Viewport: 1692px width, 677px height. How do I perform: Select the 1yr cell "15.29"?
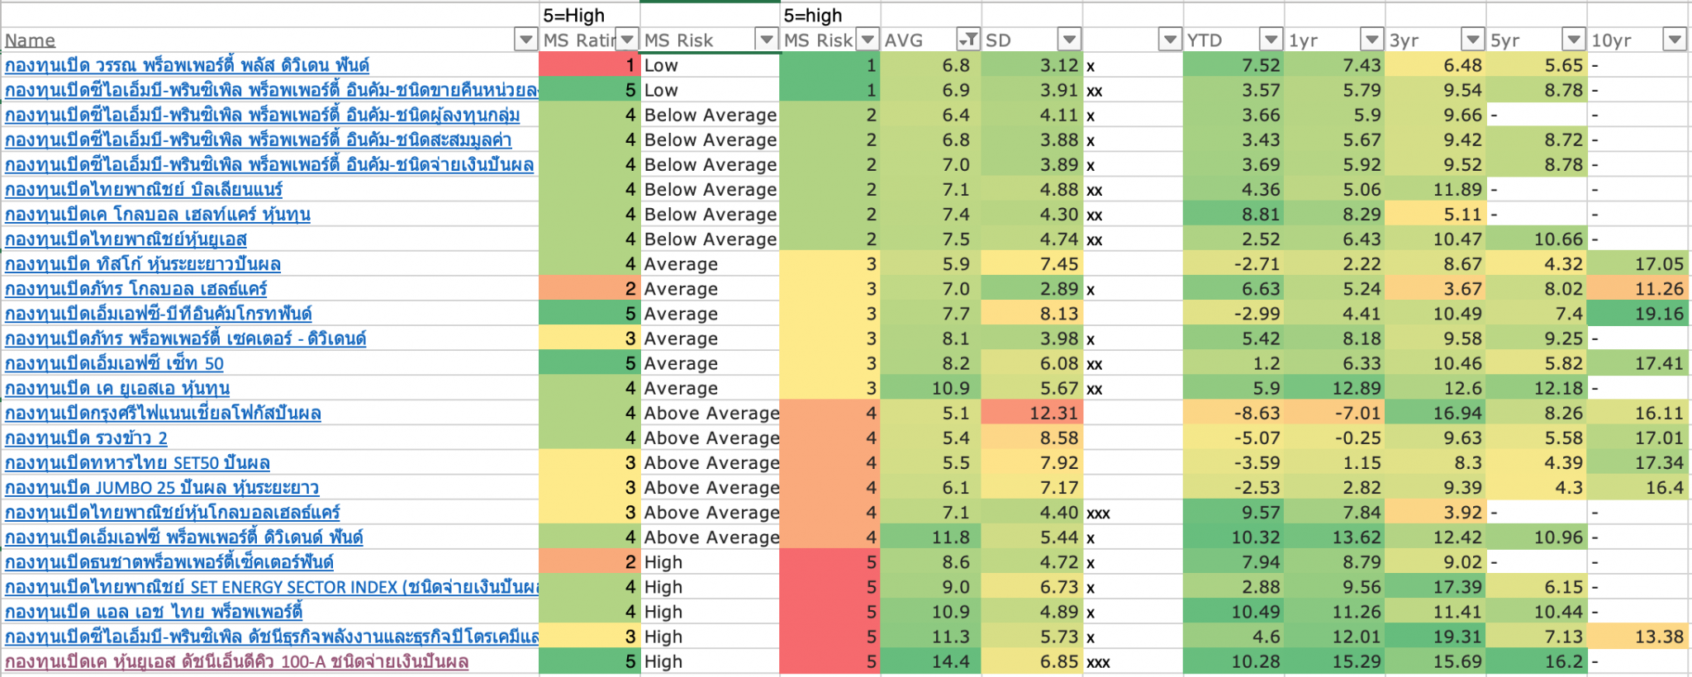[x=1333, y=660]
